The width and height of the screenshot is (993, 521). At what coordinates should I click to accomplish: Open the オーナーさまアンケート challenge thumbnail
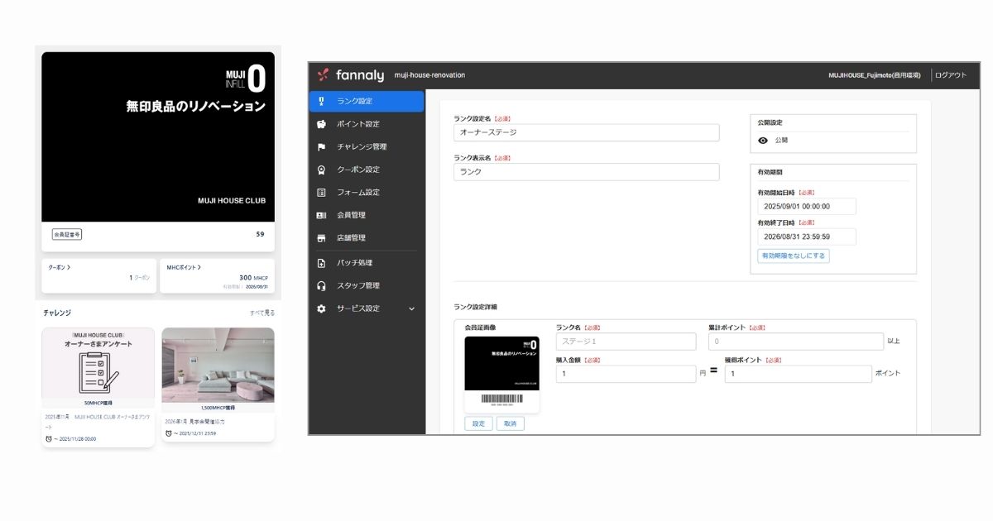coord(98,365)
